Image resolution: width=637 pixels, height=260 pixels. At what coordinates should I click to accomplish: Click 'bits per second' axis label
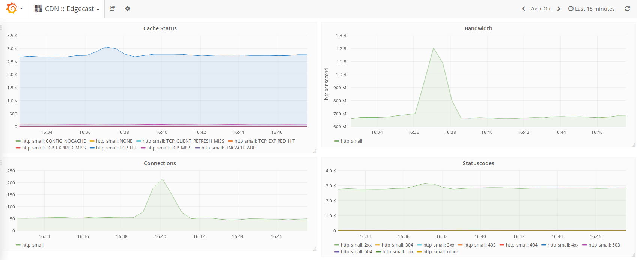click(326, 84)
